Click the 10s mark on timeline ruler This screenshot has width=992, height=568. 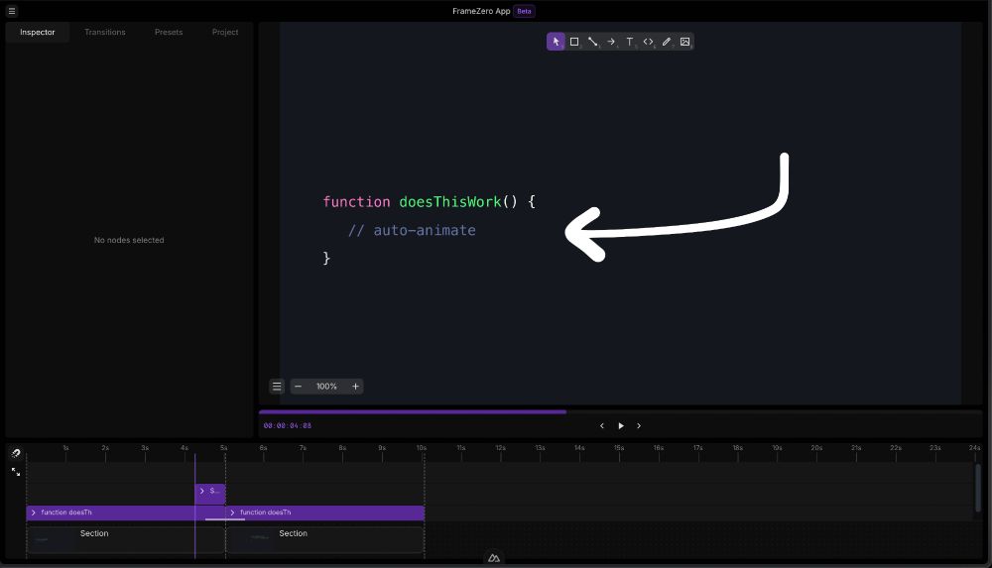422,448
